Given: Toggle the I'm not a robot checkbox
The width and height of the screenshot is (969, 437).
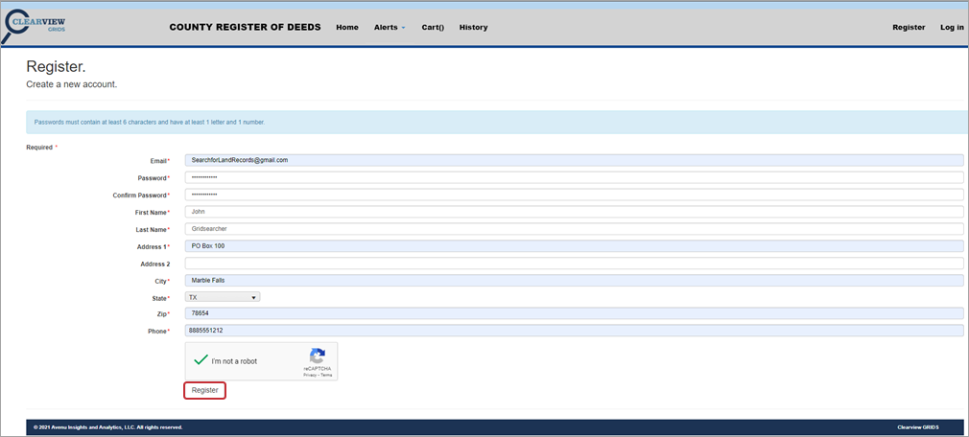Looking at the screenshot, I should point(201,361).
